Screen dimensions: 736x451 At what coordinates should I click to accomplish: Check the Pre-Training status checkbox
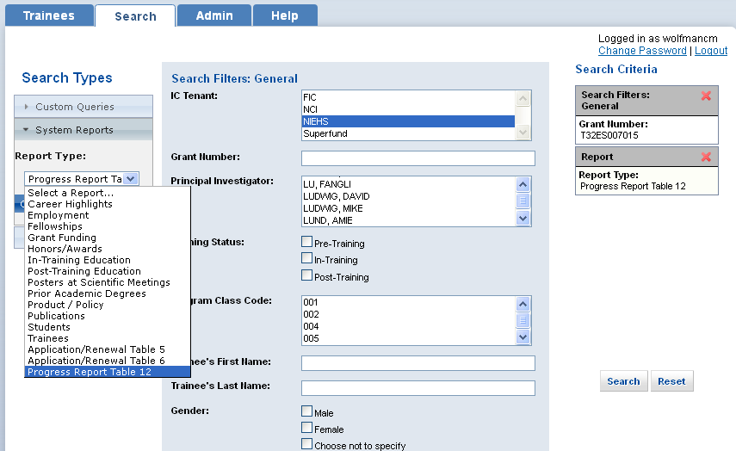pyautogui.click(x=307, y=242)
